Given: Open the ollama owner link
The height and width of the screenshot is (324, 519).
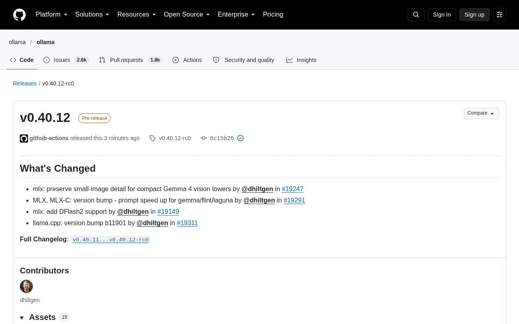Looking at the screenshot, I should (17, 42).
